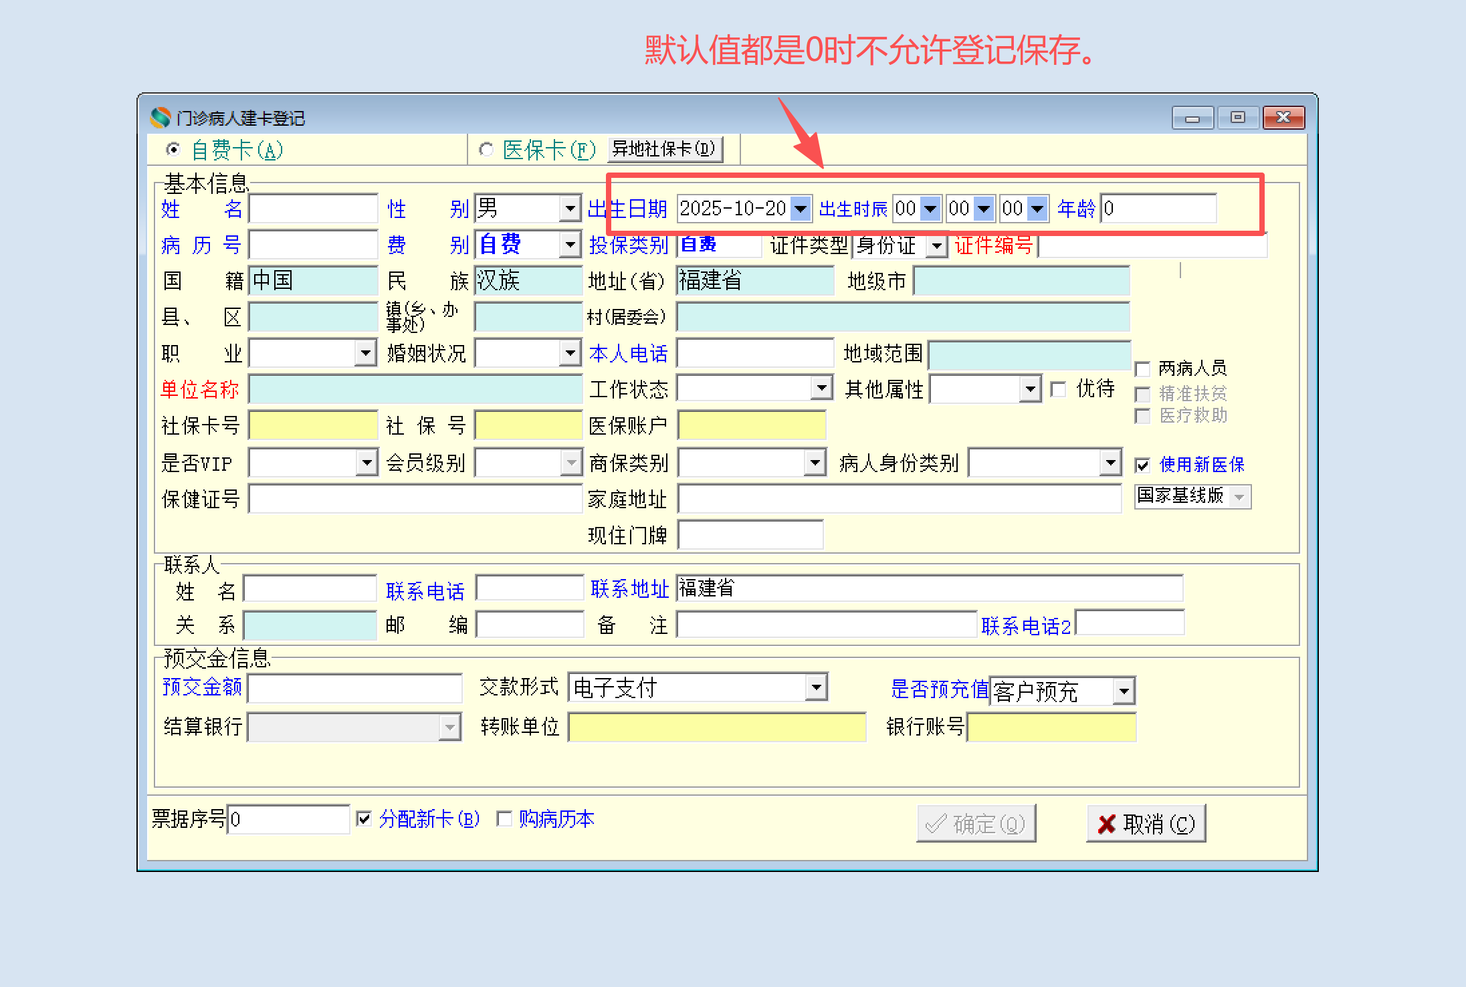Select the 医保卡(F) radio option
The image size is (1466, 987).
coord(486,149)
